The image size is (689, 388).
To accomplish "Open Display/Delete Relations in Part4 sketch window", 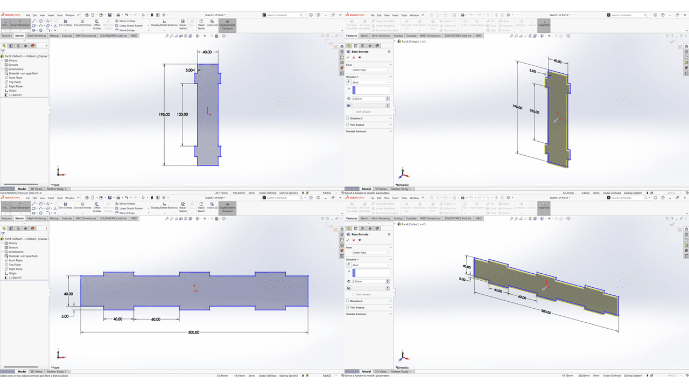I will click(x=164, y=206).
